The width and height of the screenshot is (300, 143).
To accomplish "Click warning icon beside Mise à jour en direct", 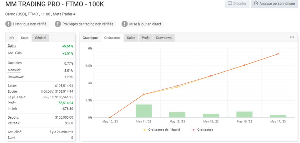I will (x=125, y=24).
